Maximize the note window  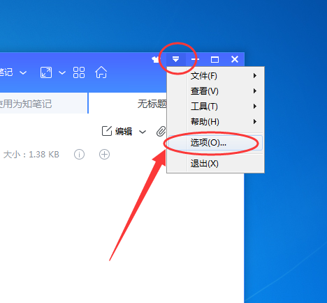(215, 59)
